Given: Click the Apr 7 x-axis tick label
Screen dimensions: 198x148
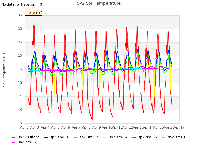Looking at the screenshot, I should pyautogui.click(x=76, y=127).
